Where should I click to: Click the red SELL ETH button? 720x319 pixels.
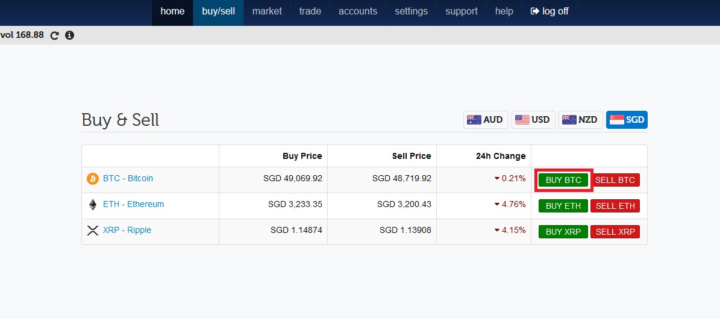pos(615,206)
